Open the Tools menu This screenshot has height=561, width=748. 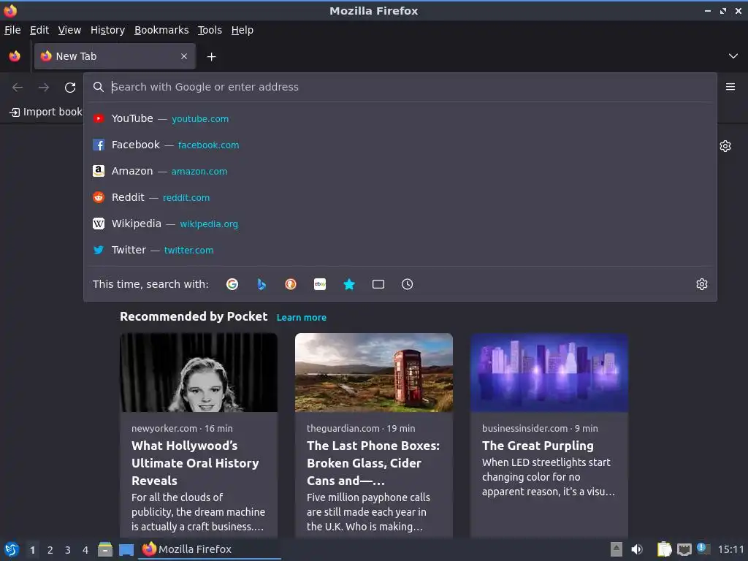[x=210, y=30]
